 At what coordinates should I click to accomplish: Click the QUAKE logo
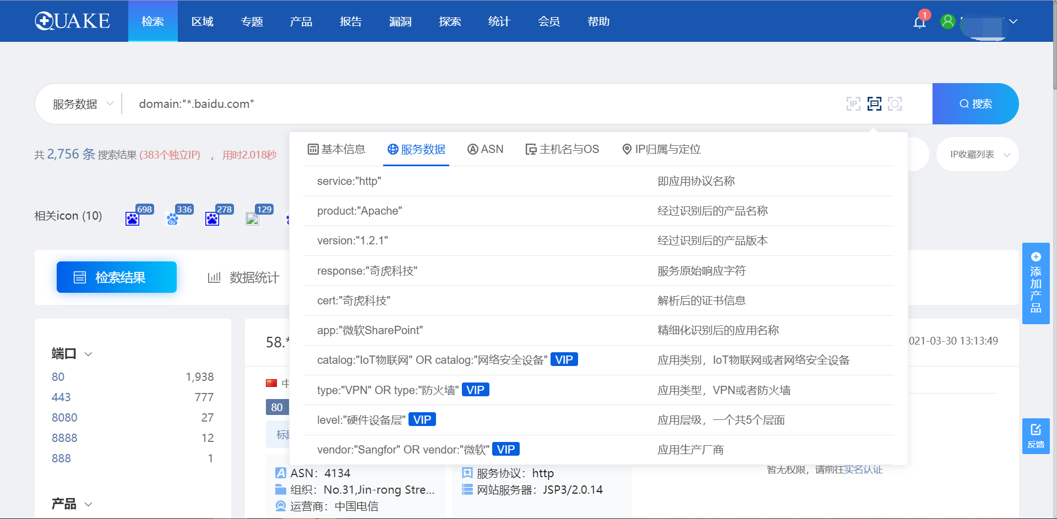(73, 21)
